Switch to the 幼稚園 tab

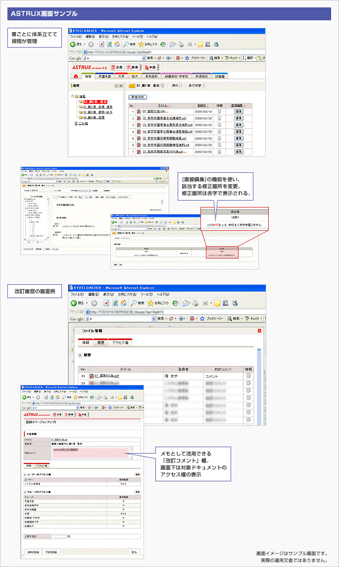pyautogui.click(x=220, y=76)
